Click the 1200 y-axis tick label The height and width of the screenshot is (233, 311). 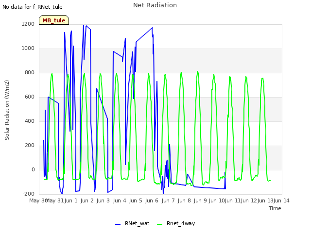[28, 24]
